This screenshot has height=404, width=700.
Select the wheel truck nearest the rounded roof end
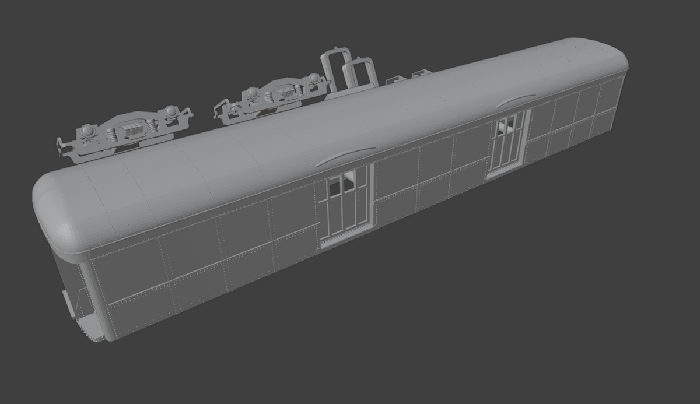pyautogui.click(x=126, y=133)
